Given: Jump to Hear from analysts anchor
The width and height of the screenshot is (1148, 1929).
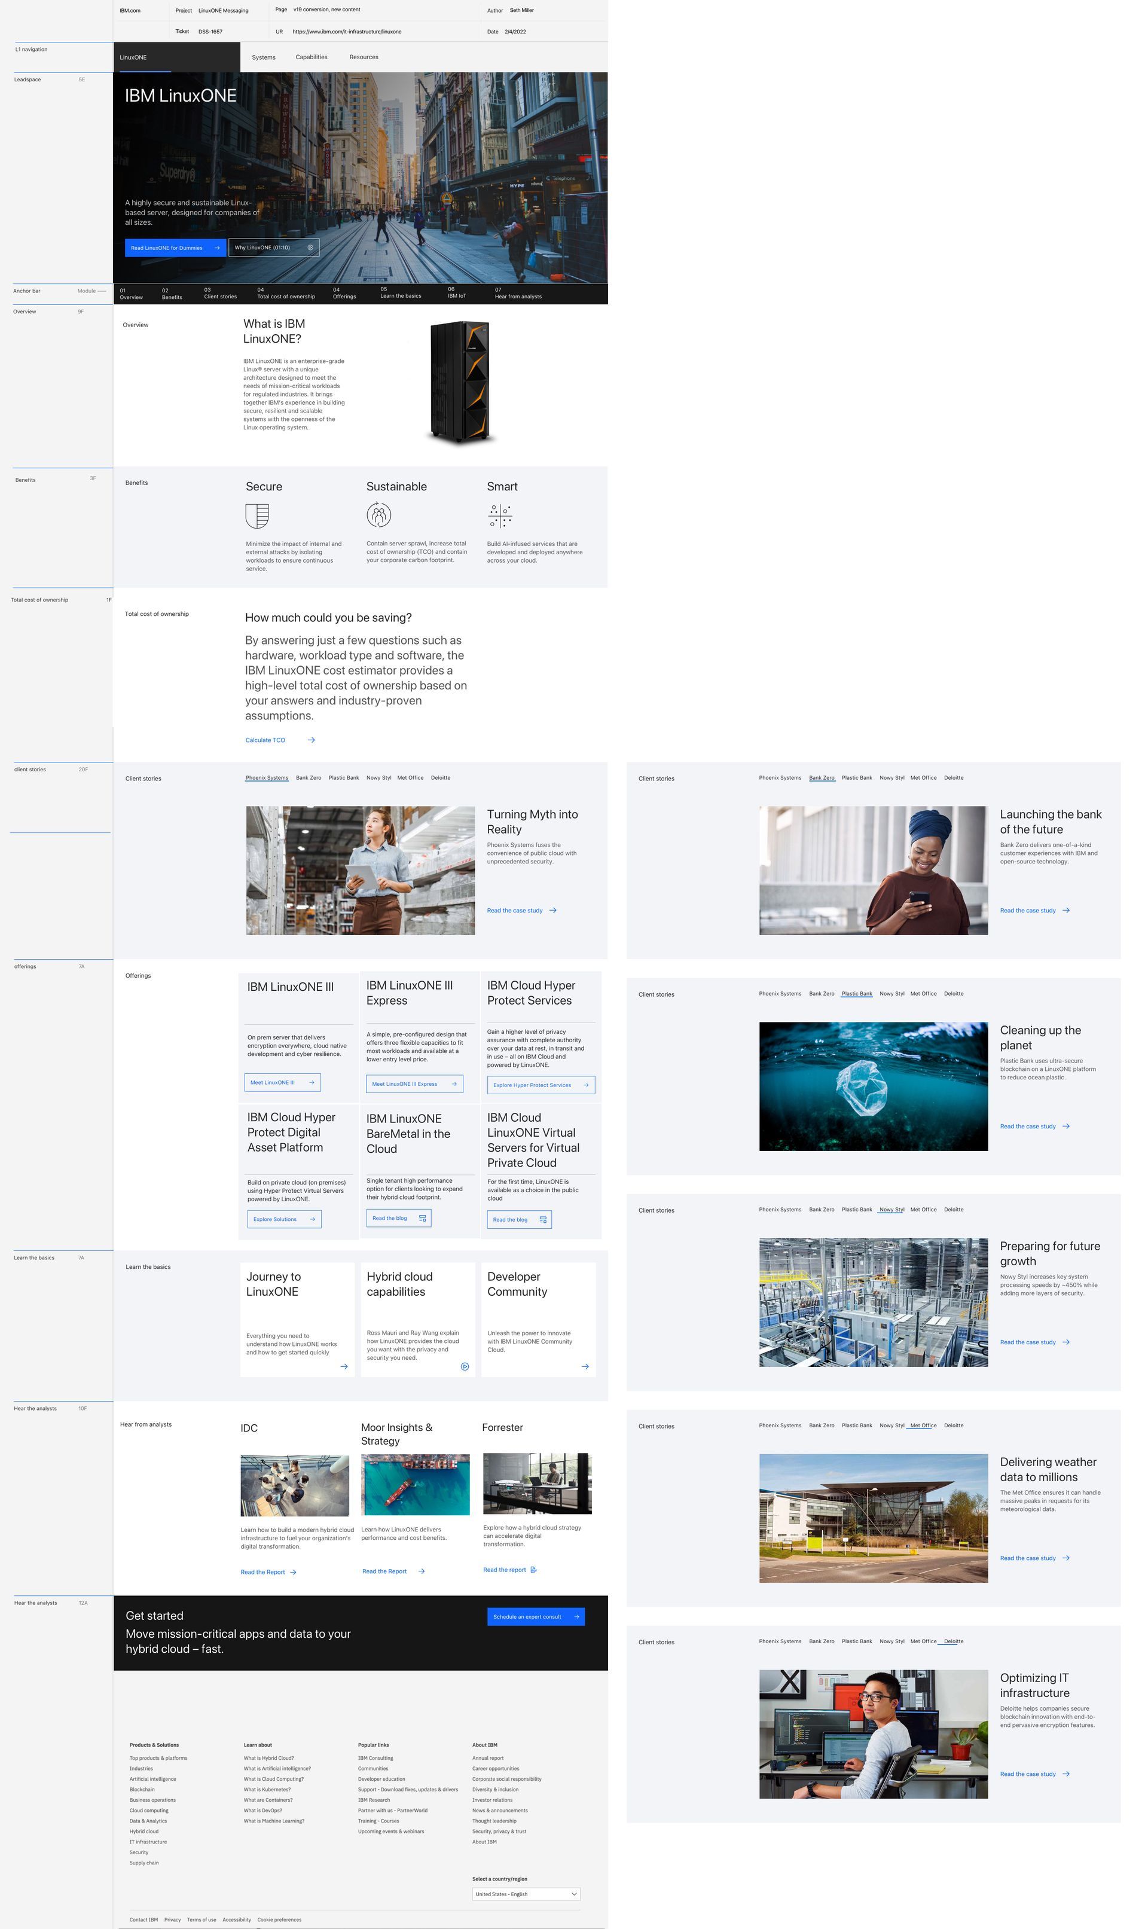Looking at the screenshot, I should point(518,293).
